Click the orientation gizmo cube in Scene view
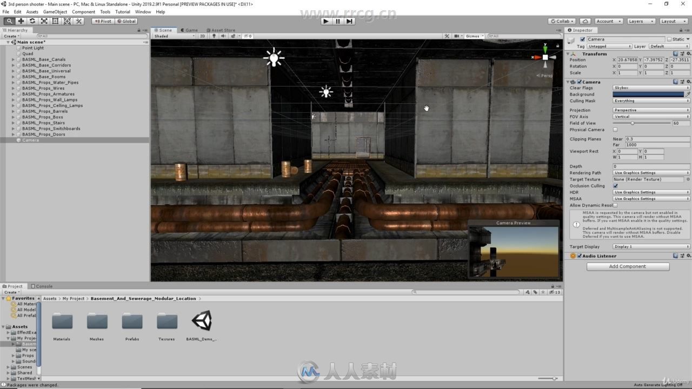Screen dimensions: 692x389 pyautogui.click(x=545, y=57)
